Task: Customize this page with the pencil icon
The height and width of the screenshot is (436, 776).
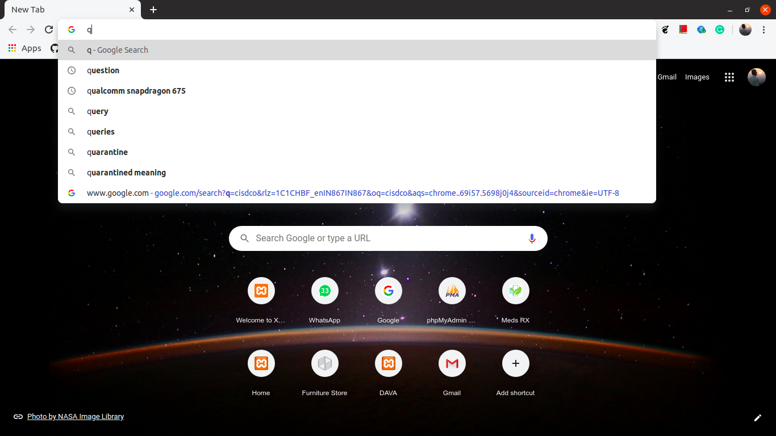Action: tap(757, 418)
